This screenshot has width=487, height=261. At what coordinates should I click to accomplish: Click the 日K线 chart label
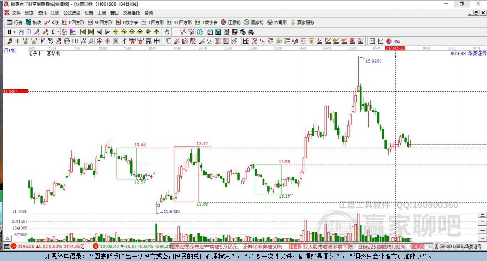pyautogui.click(x=10, y=50)
